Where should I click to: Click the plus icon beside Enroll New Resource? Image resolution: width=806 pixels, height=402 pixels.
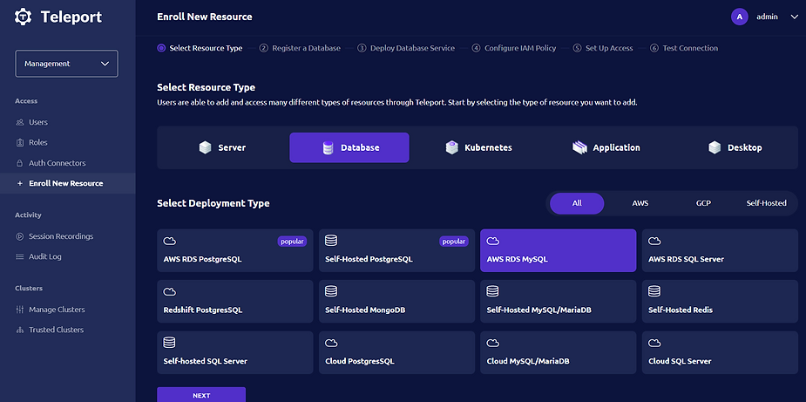(19, 183)
